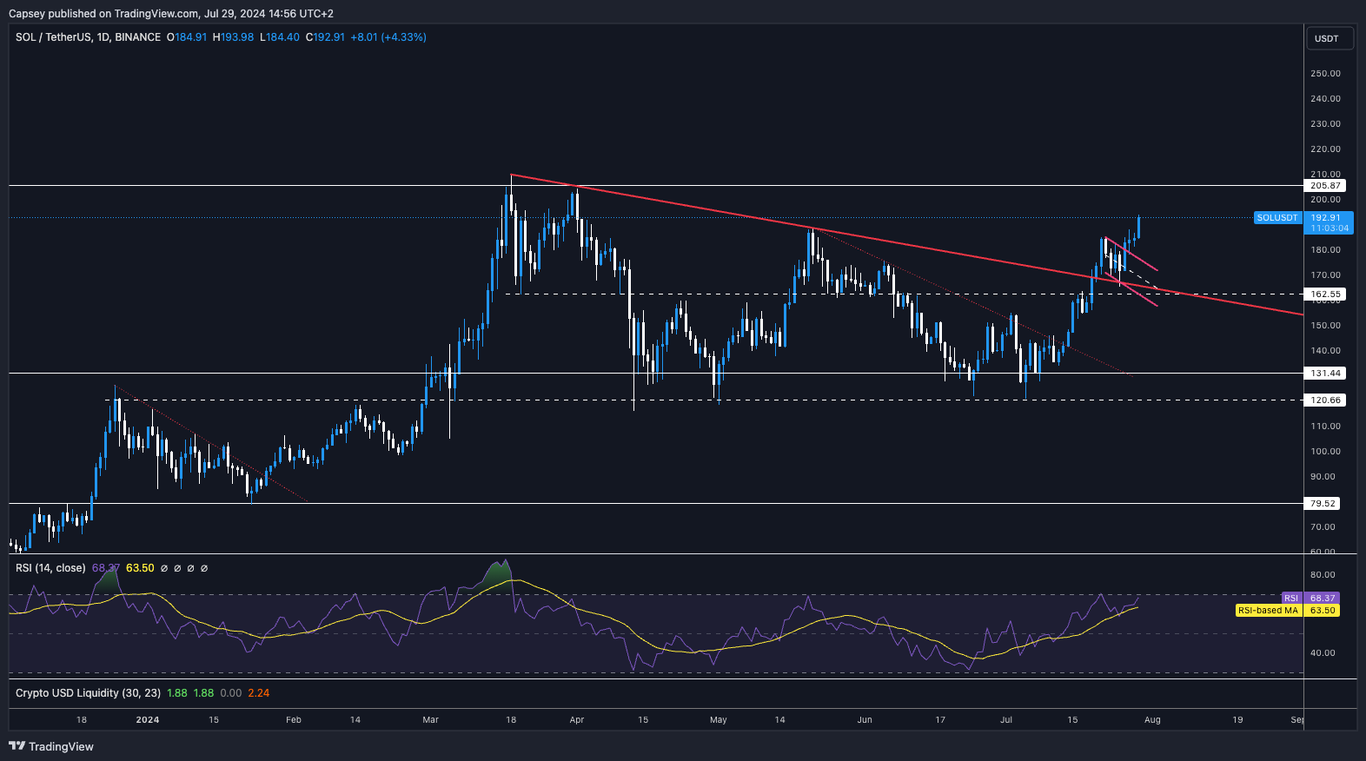The width and height of the screenshot is (1366, 761).
Task: Select the RSI (14, close) indicator legend
Action: [50, 568]
